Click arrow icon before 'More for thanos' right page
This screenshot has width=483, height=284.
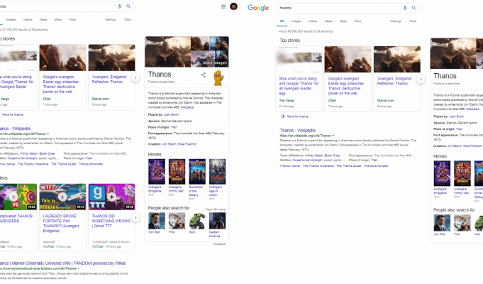coord(282,116)
